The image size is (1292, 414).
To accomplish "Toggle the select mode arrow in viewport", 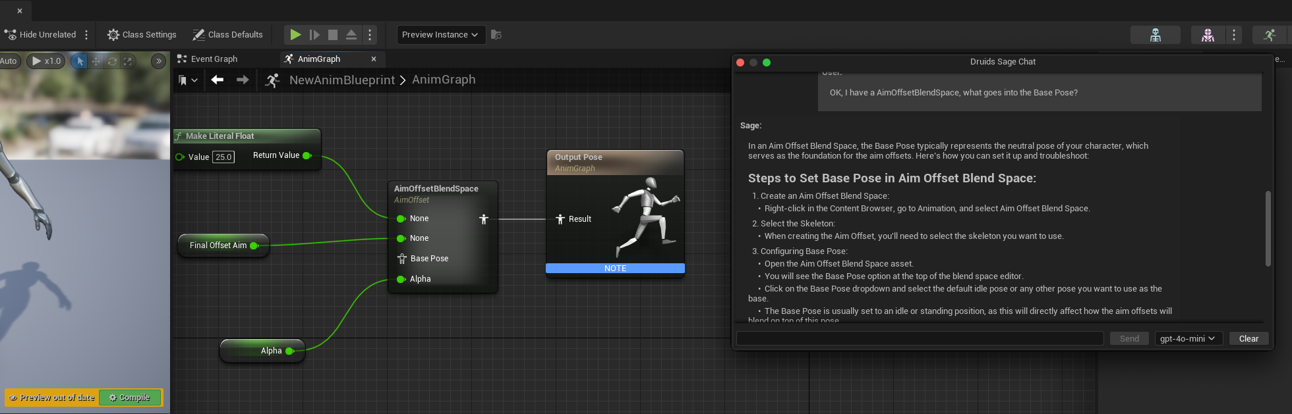I will pyautogui.click(x=80, y=61).
